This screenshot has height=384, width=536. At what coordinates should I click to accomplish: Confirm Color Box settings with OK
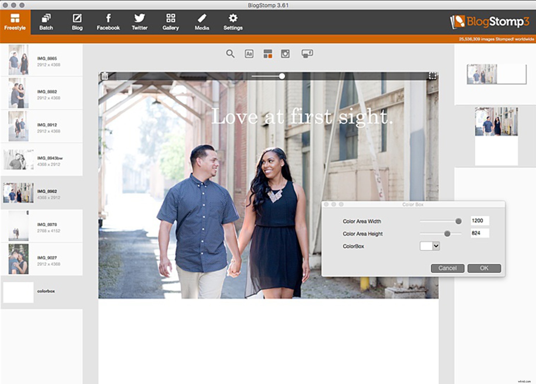pos(484,268)
